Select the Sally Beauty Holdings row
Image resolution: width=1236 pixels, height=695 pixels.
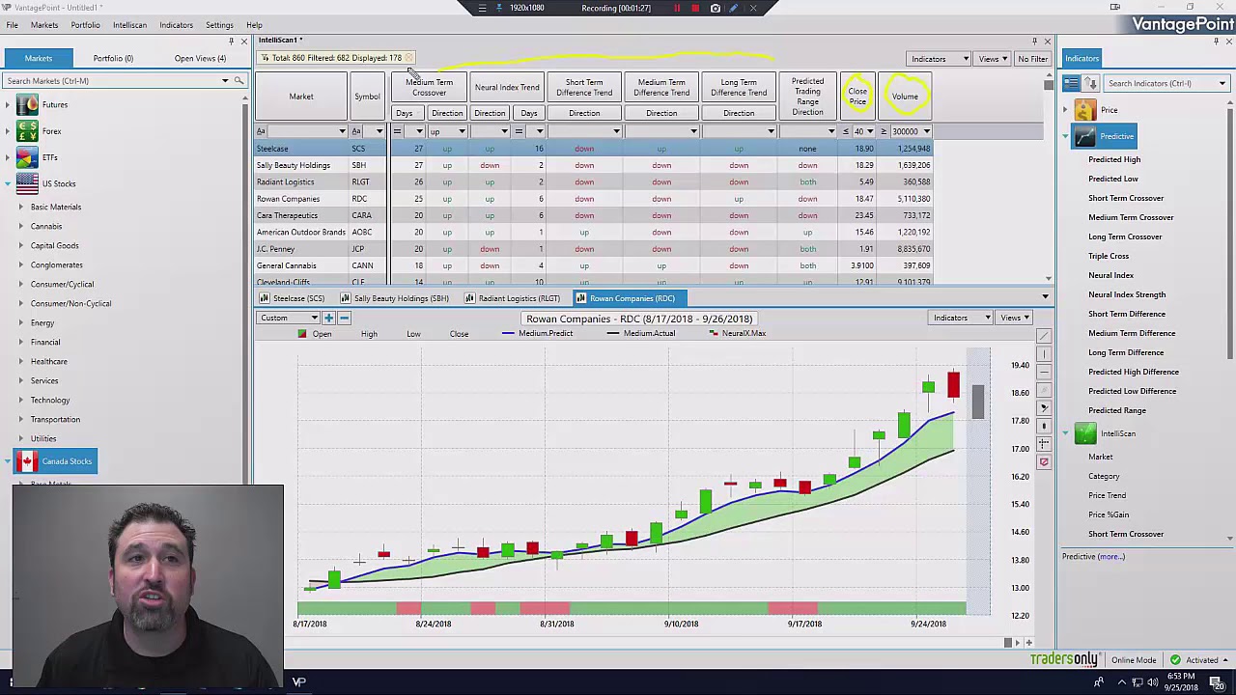pos(593,165)
